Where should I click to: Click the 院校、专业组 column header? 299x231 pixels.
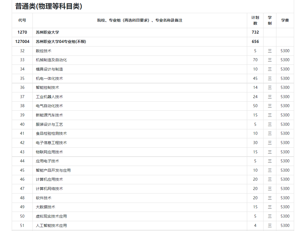pyautogui.click(x=140, y=20)
